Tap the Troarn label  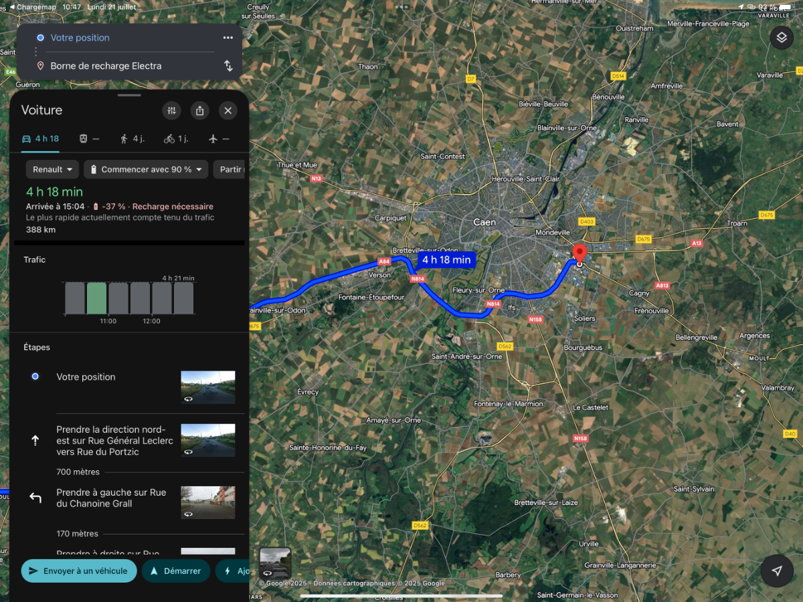[x=737, y=224]
